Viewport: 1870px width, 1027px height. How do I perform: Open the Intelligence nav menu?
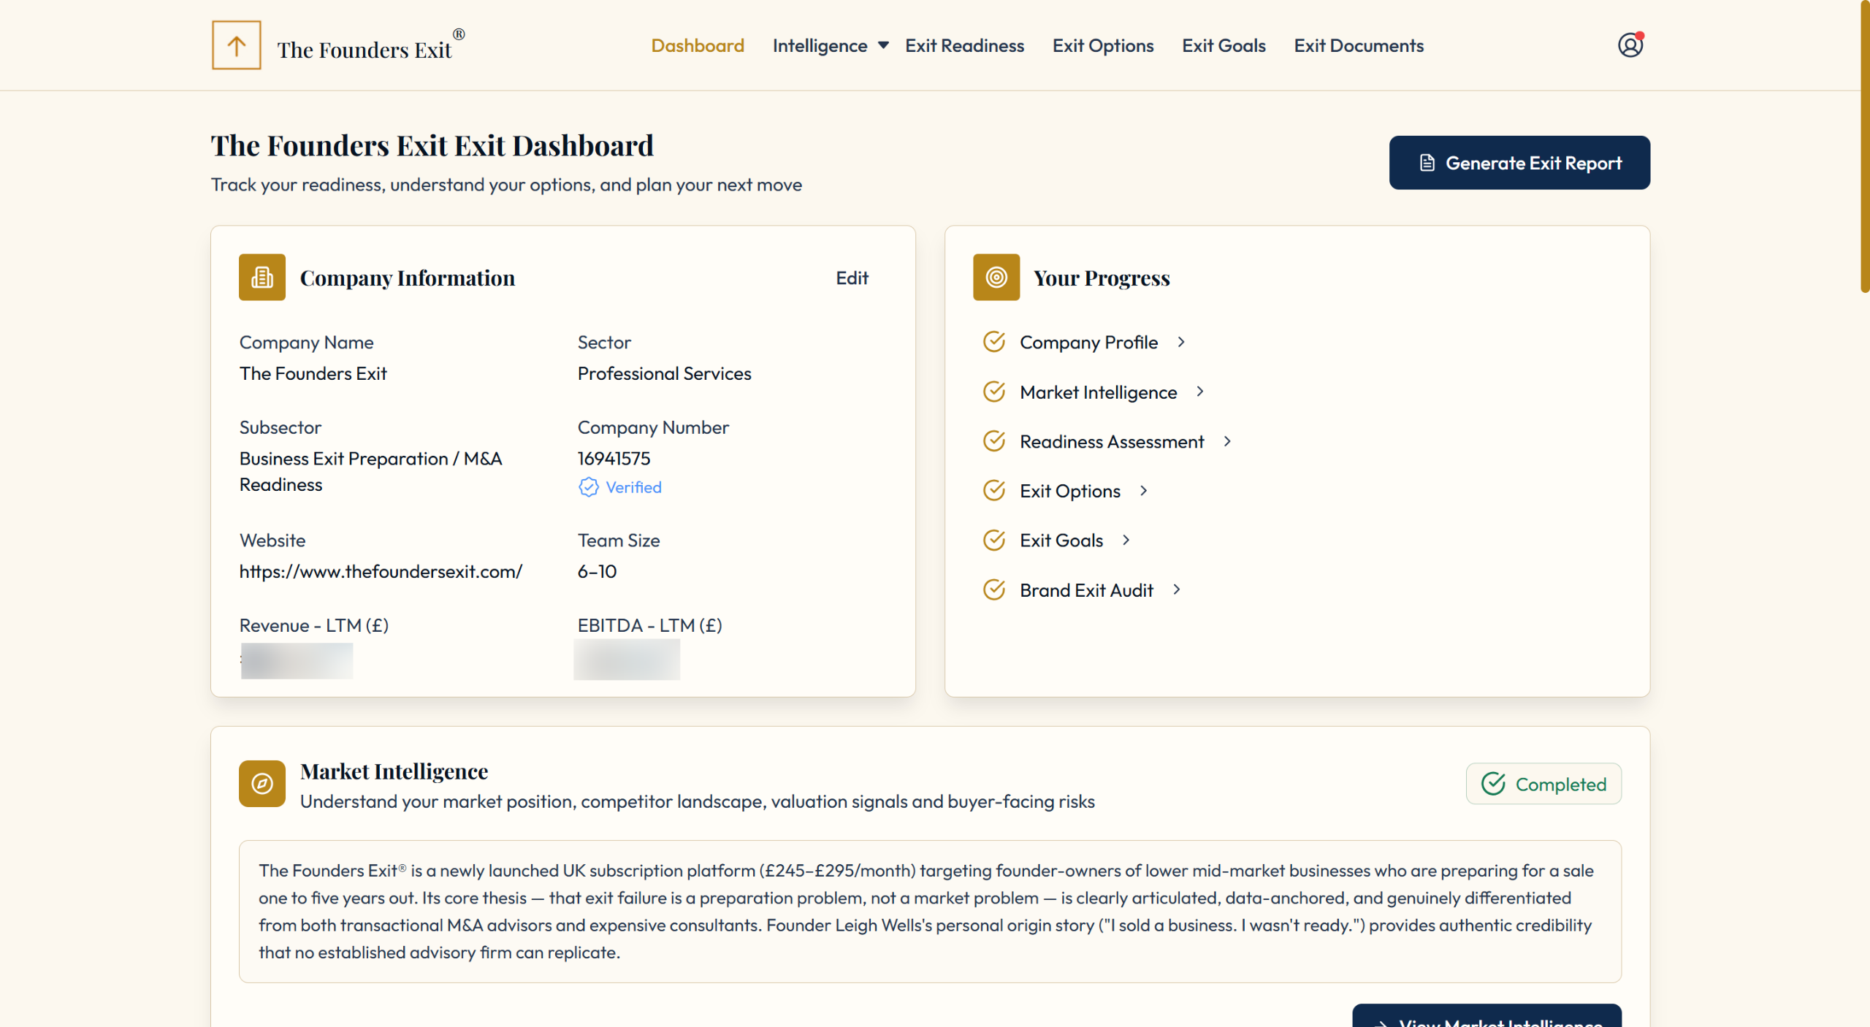click(x=820, y=45)
